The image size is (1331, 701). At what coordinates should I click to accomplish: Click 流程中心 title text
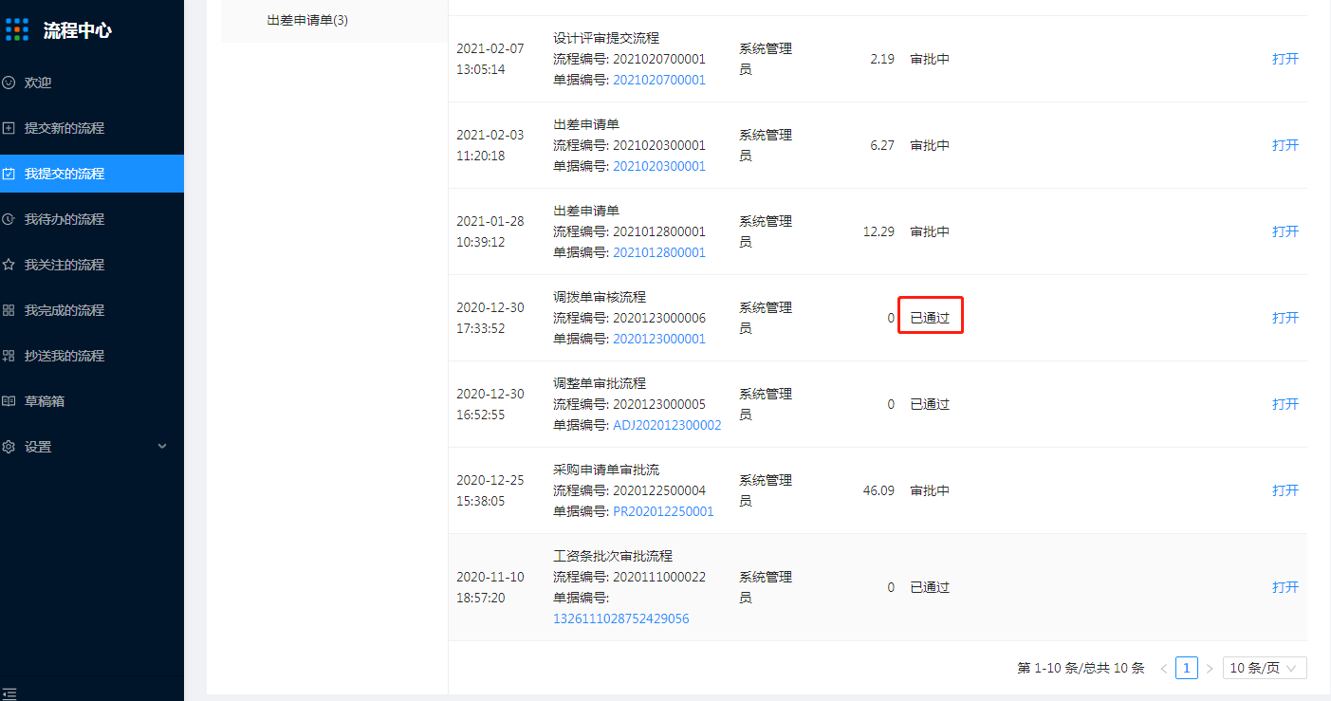tap(78, 30)
